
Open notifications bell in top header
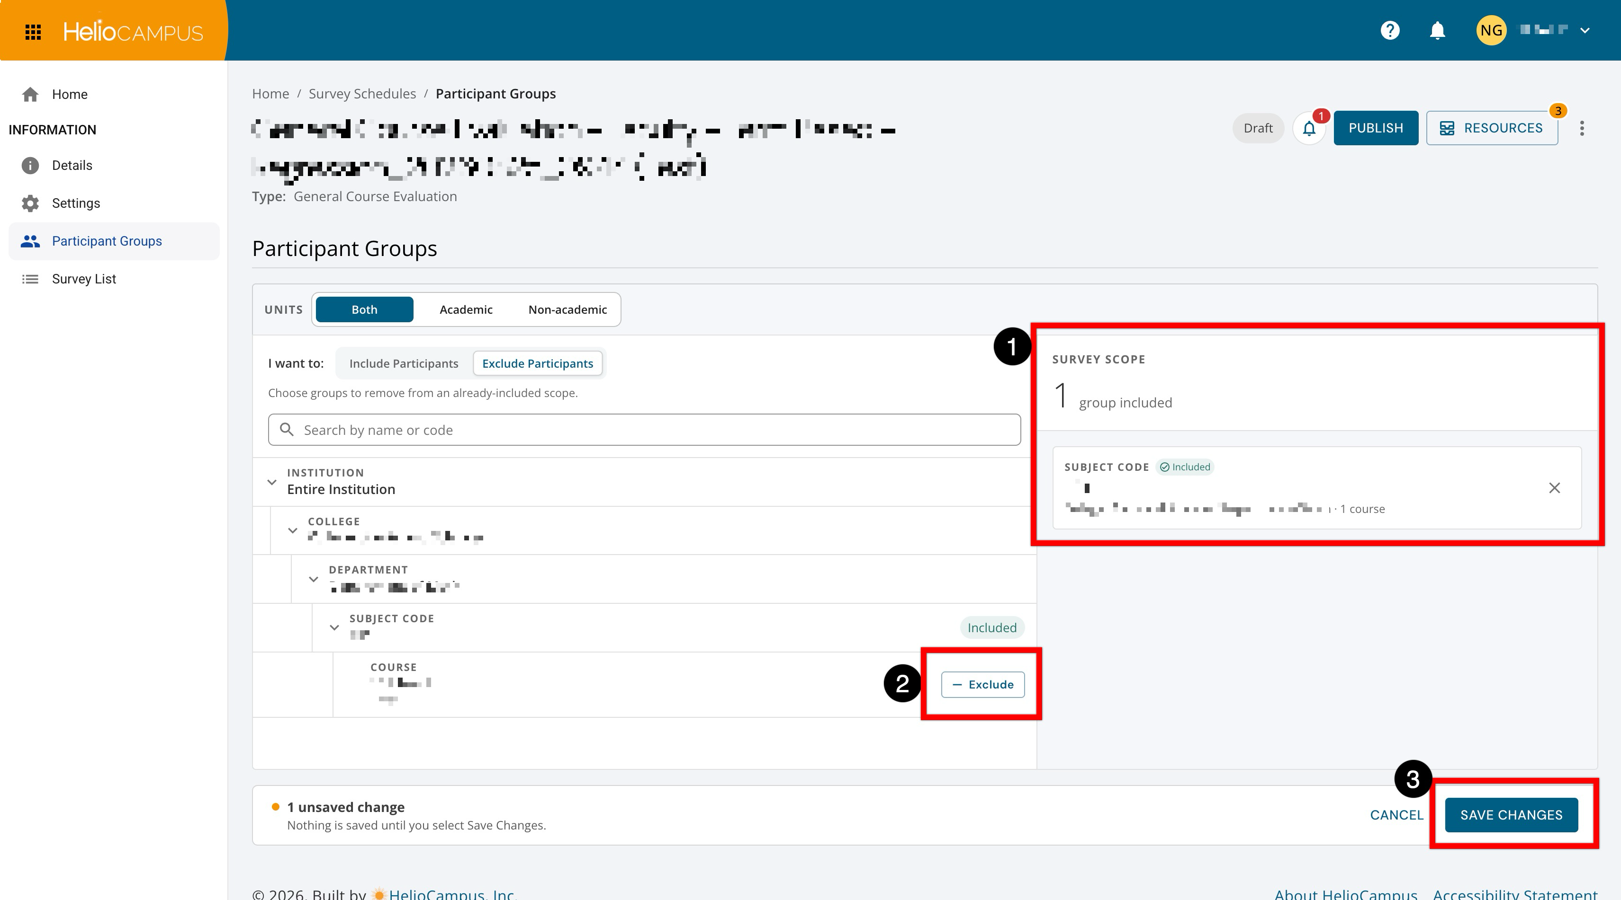(x=1437, y=30)
